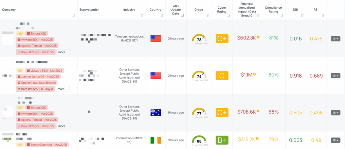345x149 pixels.
Task: Click info icon next to $1.1M
Action: (x=254, y=74)
